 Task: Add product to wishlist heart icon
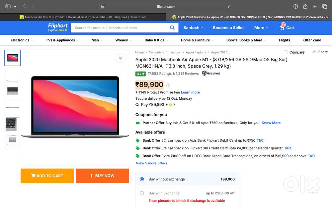coord(121,58)
